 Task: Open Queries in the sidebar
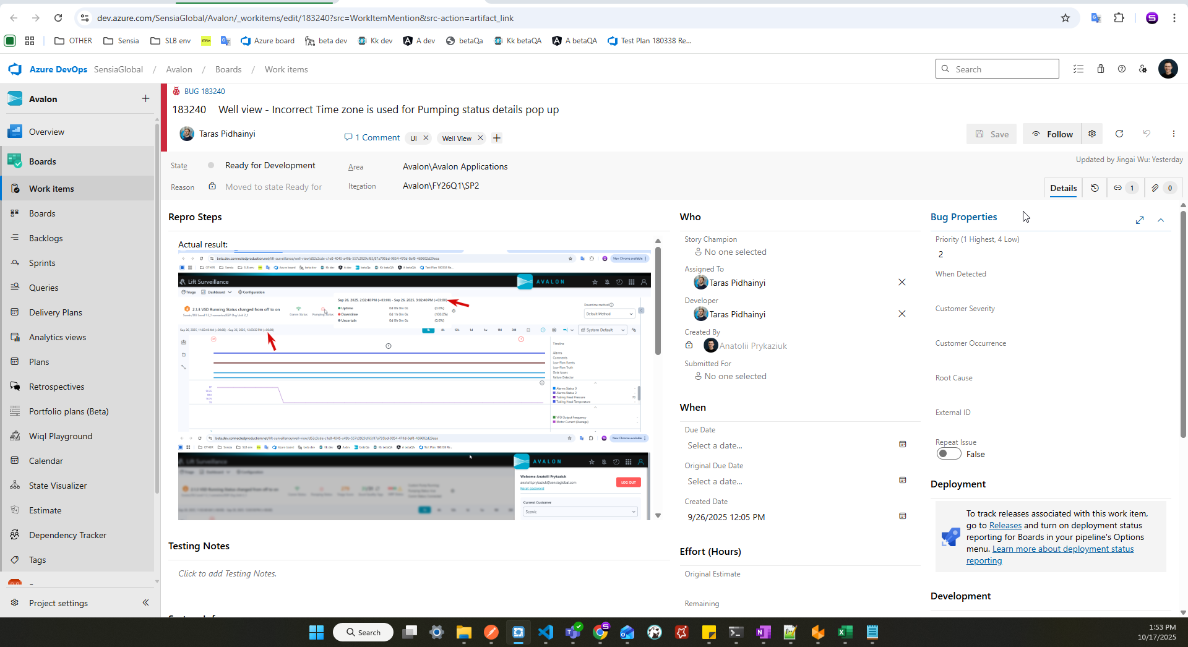point(78,288)
